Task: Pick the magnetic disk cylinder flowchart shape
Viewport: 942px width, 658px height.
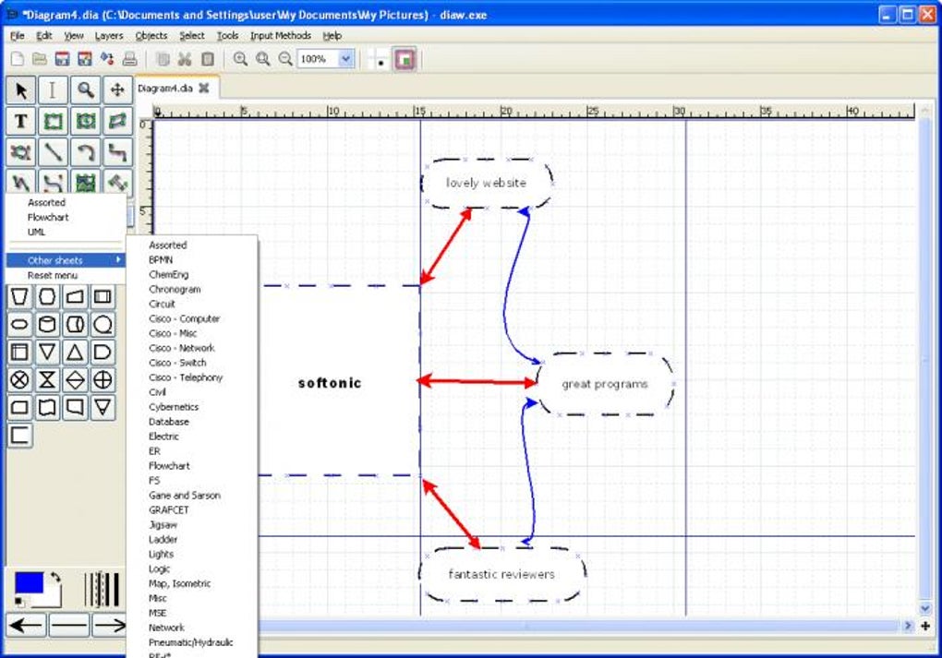Action: point(47,325)
